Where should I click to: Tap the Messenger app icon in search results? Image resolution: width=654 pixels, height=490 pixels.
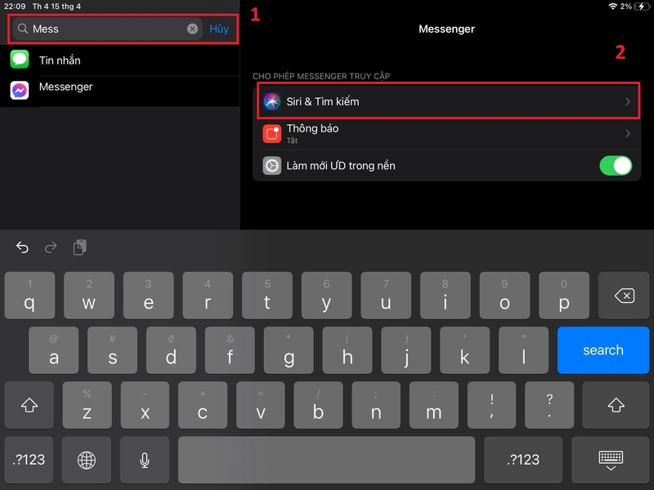[20, 91]
